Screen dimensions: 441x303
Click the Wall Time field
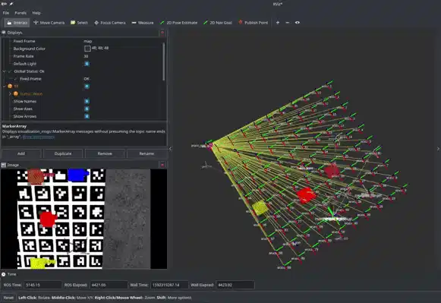click(x=169, y=285)
